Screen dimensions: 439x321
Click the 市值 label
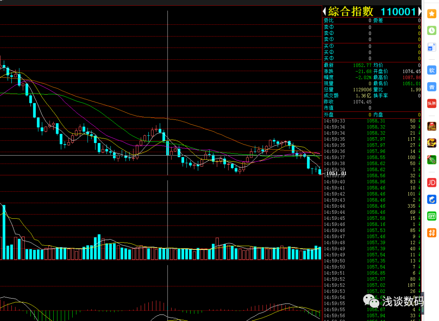(x=329, y=108)
